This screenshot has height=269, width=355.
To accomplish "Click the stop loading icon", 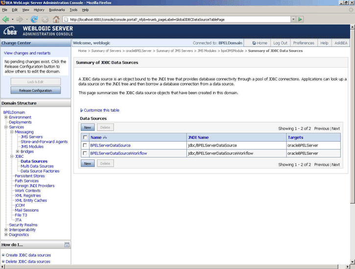I will [x=45, y=20].
